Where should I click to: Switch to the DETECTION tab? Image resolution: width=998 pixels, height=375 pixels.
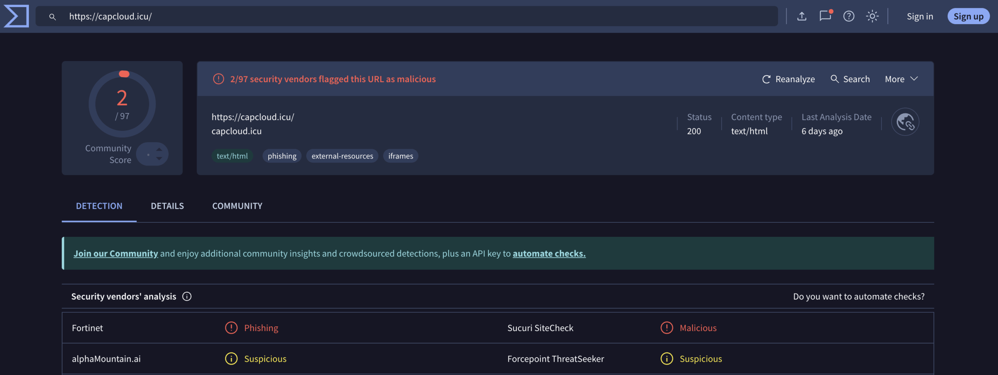99,206
